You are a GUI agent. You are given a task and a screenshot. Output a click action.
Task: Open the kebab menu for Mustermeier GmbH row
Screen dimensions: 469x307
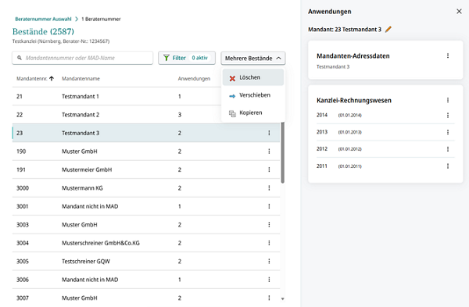[x=269, y=170]
